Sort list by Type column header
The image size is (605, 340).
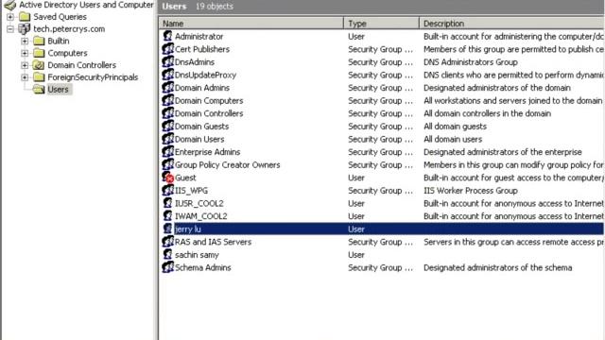pos(381,24)
